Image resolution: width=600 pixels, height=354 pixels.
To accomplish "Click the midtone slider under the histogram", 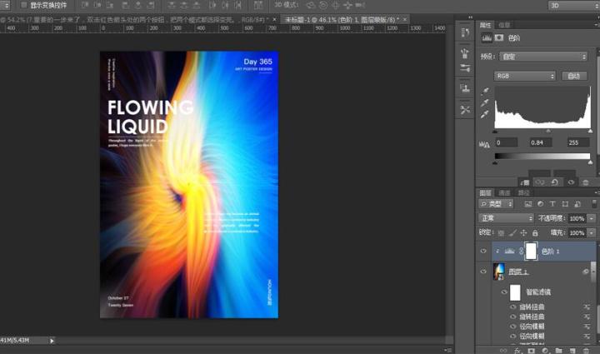I will (547, 131).
